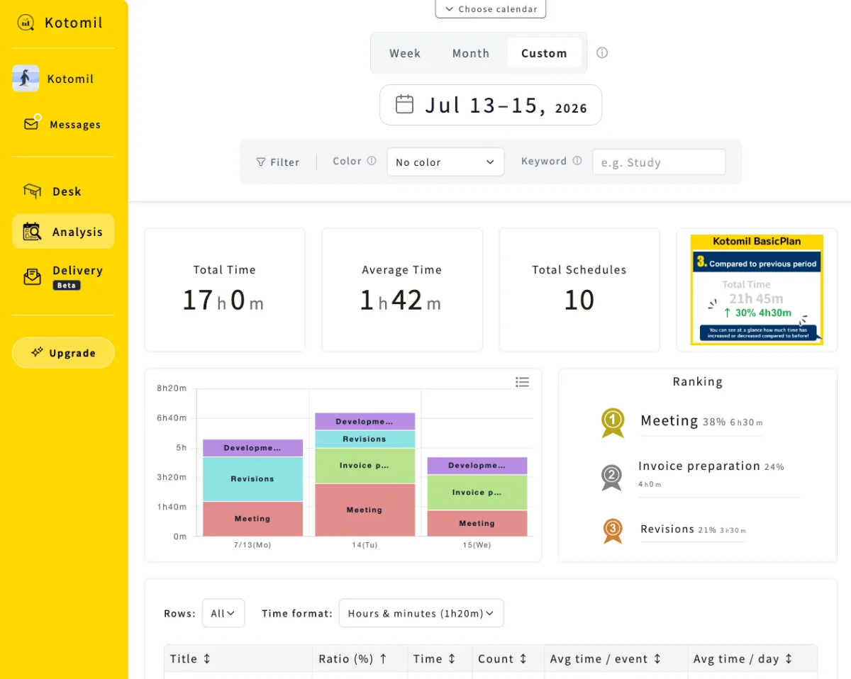Open the Kotomil BasicPlan promo banner

click(x=757, y=290)
